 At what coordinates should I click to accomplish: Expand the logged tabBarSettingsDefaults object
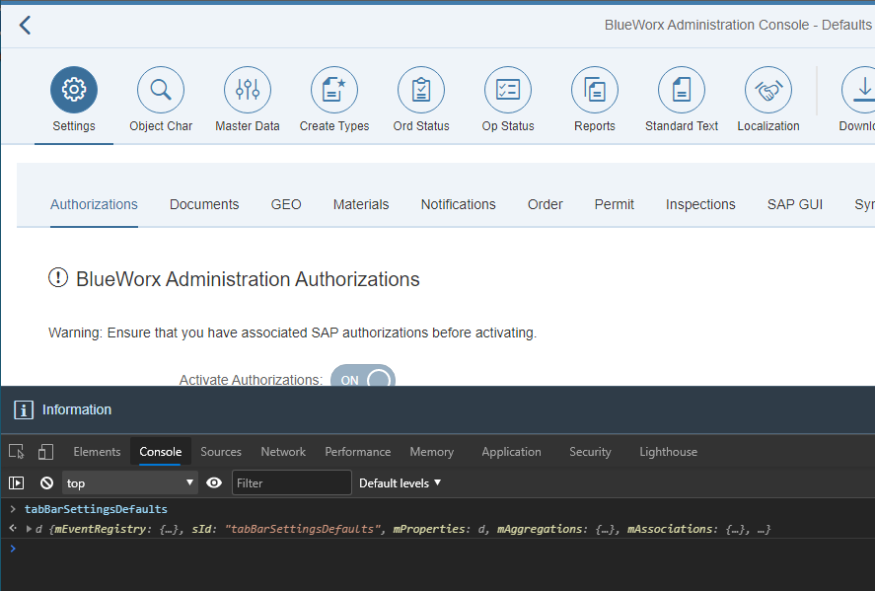(x=29, y=529)
